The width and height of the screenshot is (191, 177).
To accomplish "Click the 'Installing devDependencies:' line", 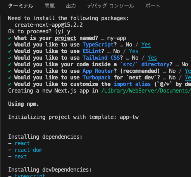I will [50, 170].
